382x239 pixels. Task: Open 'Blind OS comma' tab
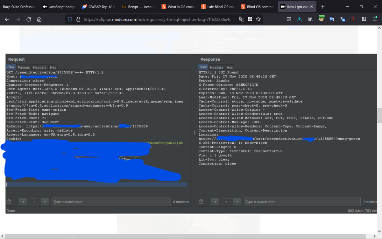[x=257, y=7]
